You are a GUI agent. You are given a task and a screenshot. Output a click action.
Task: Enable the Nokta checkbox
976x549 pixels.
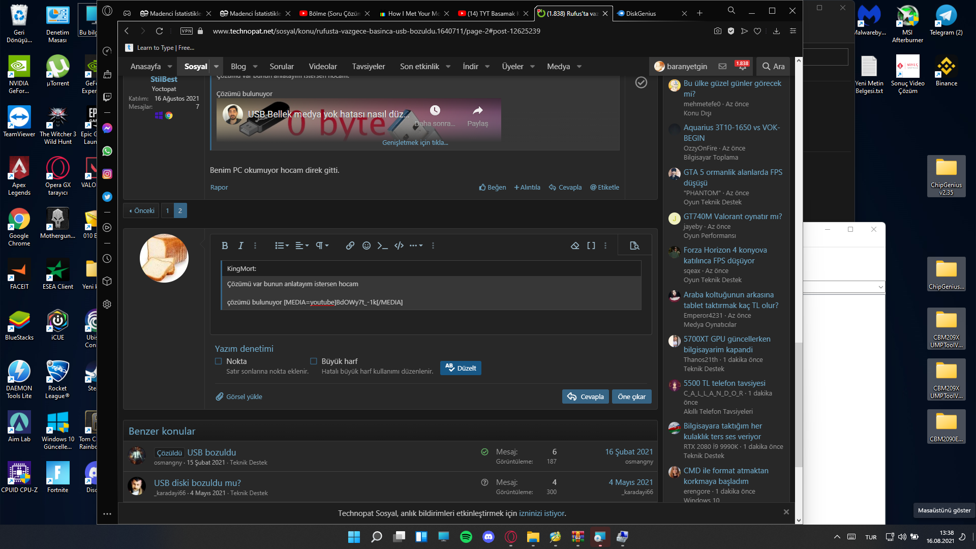pos(219,361)
